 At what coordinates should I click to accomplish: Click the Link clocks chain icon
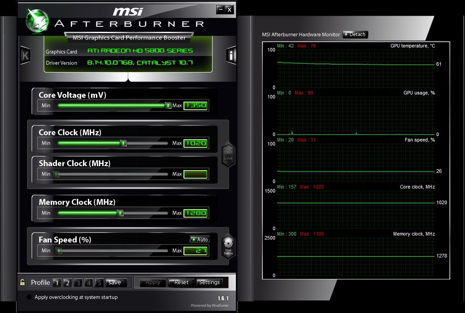(x=228, y=155)
